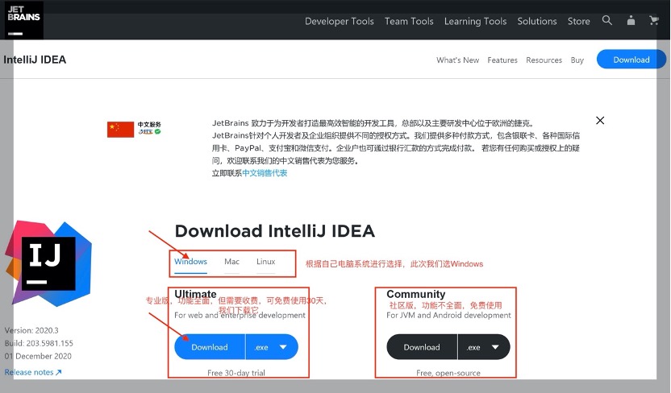Click the Free 30-day trial text
This screenshot has width=671, height=393.
(236, 373)
